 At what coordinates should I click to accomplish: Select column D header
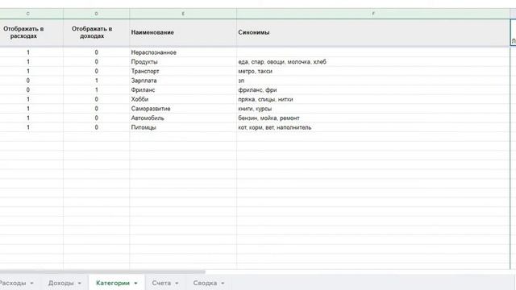(97, 14)
